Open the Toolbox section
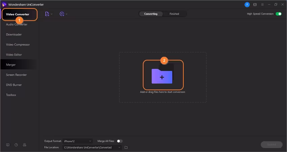This screenshot has height=152, width=287. coord(11,95)
